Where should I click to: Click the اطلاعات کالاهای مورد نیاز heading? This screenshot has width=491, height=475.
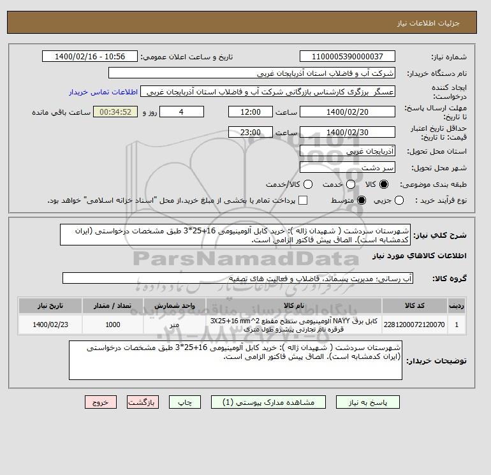click(x=420, y=256)
